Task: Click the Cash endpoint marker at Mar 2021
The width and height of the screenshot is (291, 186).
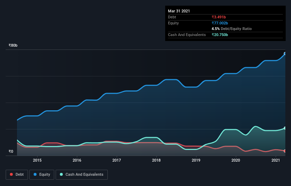Action: click(x=285, y=128)
